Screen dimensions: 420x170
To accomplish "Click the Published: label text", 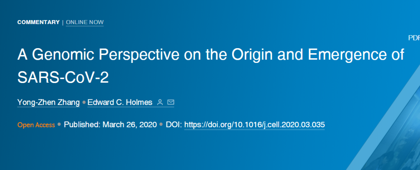I will [x=82, y=125].
